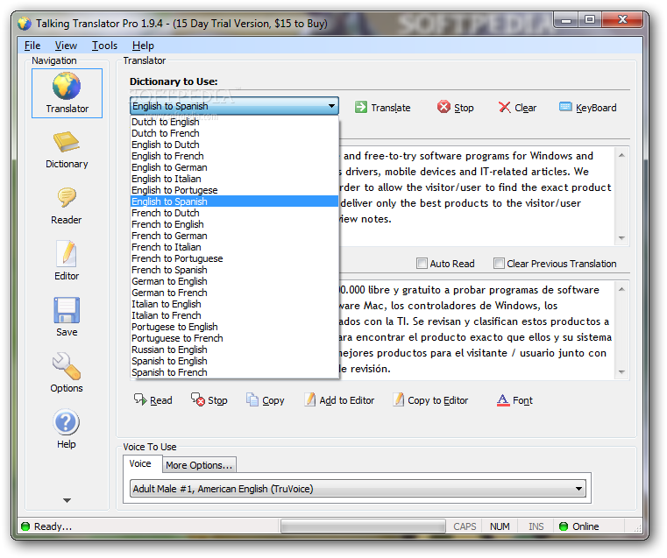The width and height of the screenshot is (667, 558).
Task: Click the Read button label
Action: pos(160,400)
